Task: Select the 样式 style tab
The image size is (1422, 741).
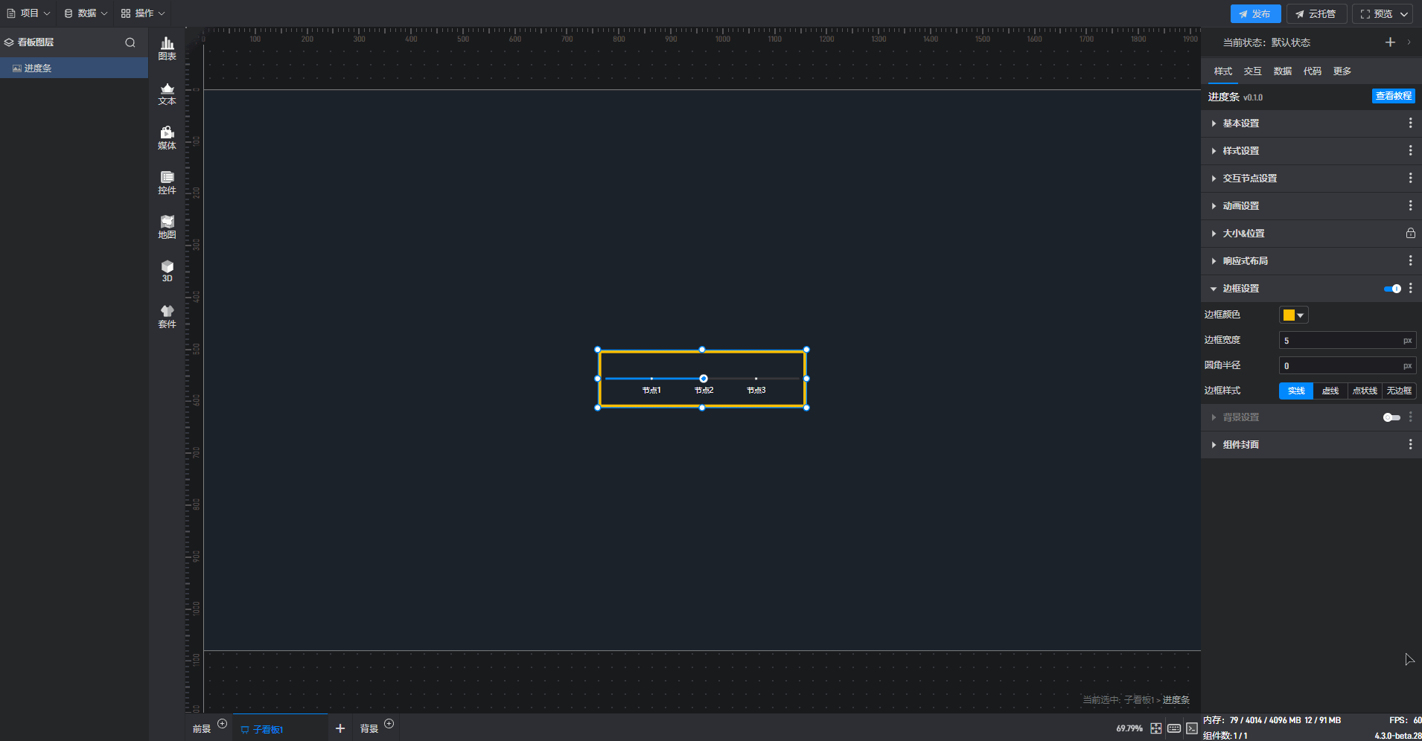Action: pos(1222,71)
